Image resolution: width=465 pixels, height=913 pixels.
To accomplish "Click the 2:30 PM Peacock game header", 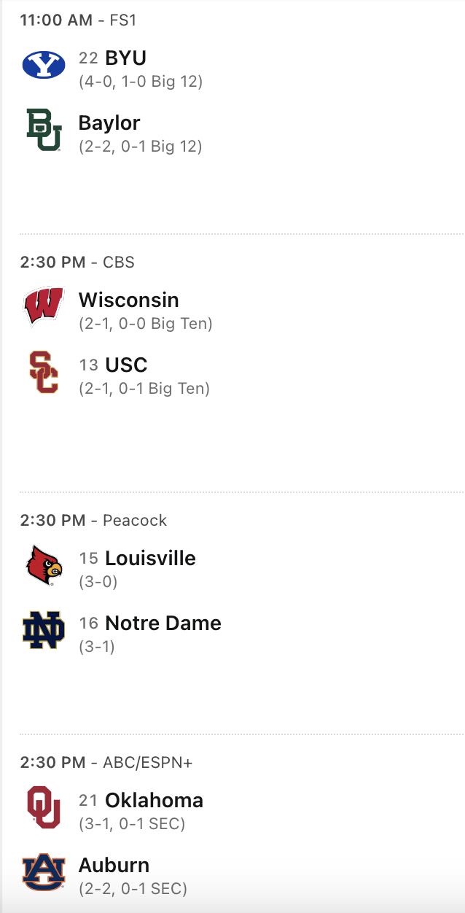I will tap(93, 520).
